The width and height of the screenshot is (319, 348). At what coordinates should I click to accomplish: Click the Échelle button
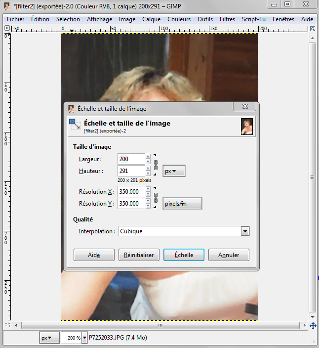184,255
